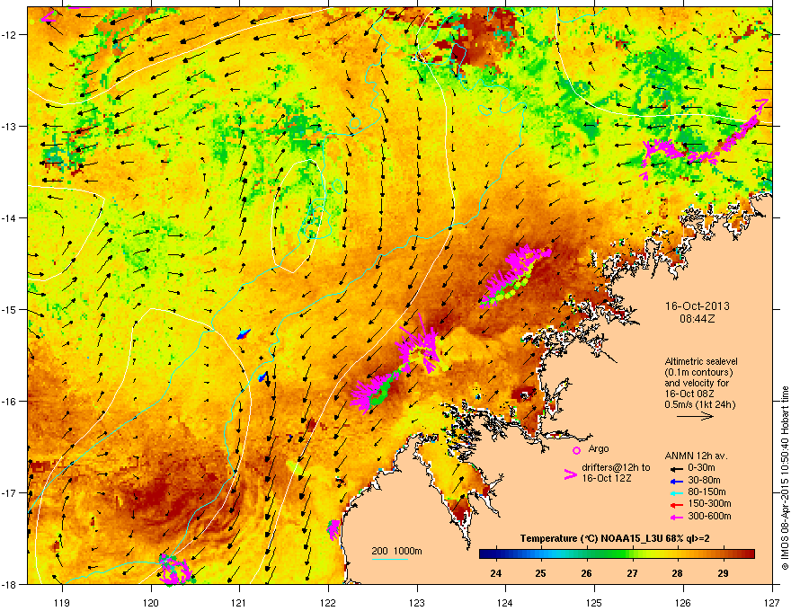Click the longitude axis label 119

point(62,602)
